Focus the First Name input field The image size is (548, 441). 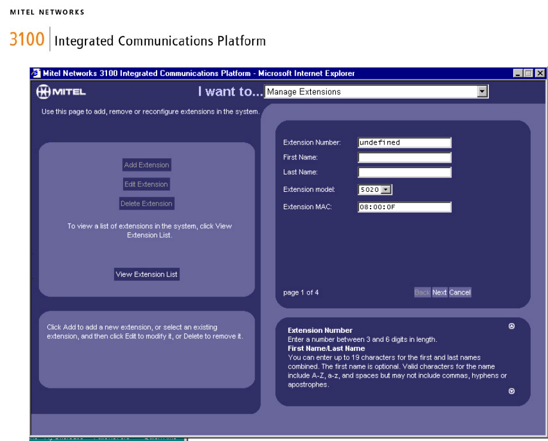pos(405,157)
